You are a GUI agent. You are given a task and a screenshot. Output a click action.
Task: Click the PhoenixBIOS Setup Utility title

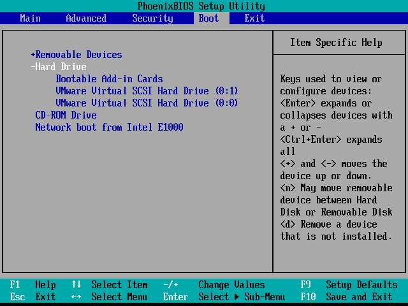point(201,6)
